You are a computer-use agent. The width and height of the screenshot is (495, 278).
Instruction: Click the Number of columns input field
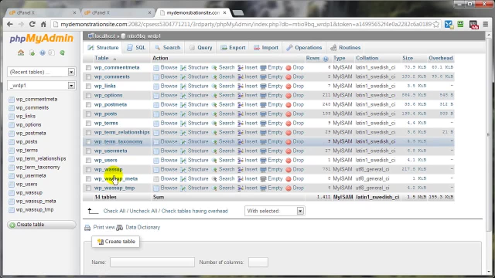pos(258,262)
